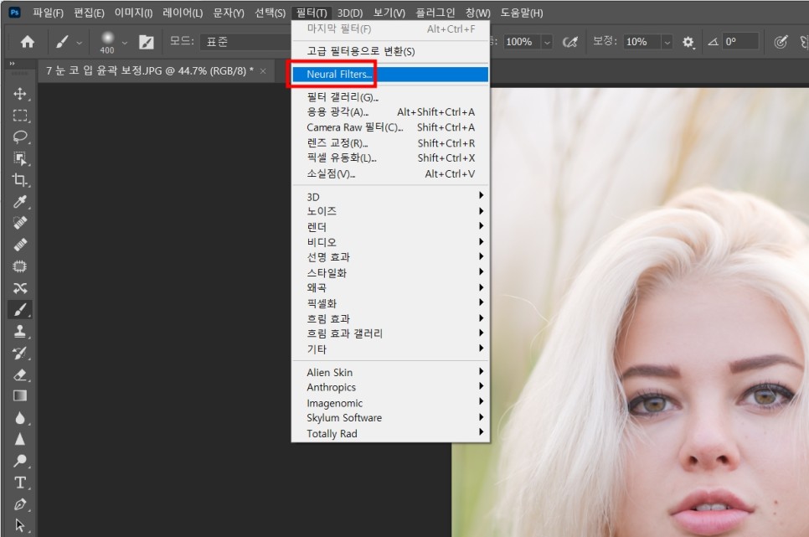Toggle the pressure for size icon

pos(781,42)
